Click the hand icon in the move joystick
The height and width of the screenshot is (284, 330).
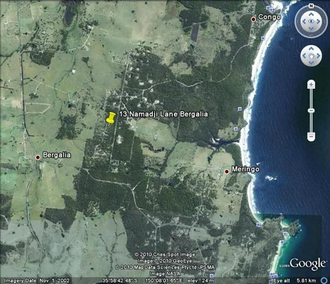311,55
